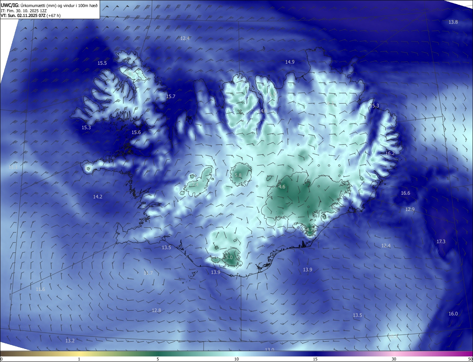
Task: Click the 16.2 value label
Action: (390, 153)
